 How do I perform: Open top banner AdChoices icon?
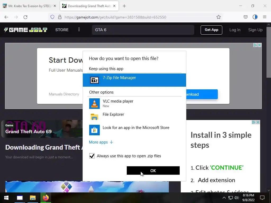255,45
